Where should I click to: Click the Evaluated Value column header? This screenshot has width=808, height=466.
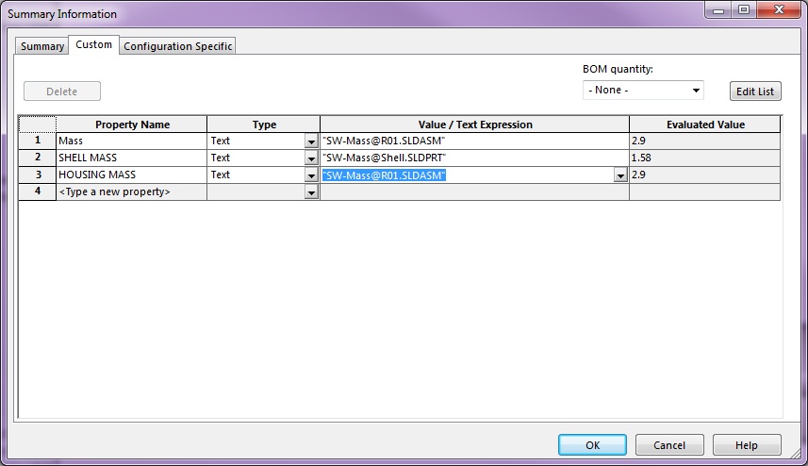pos(705,125)
